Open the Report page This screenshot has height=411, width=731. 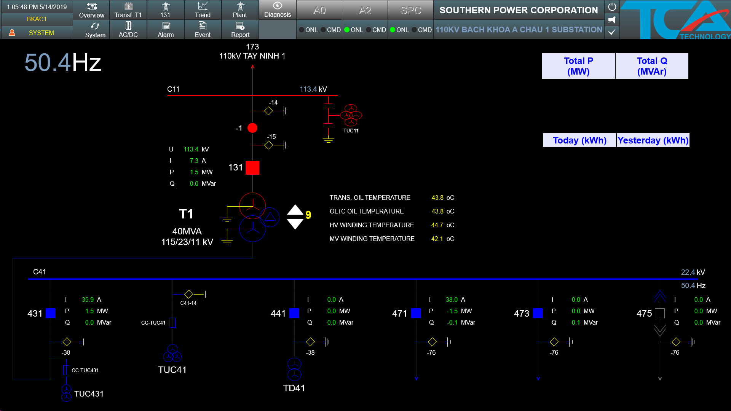240,30
